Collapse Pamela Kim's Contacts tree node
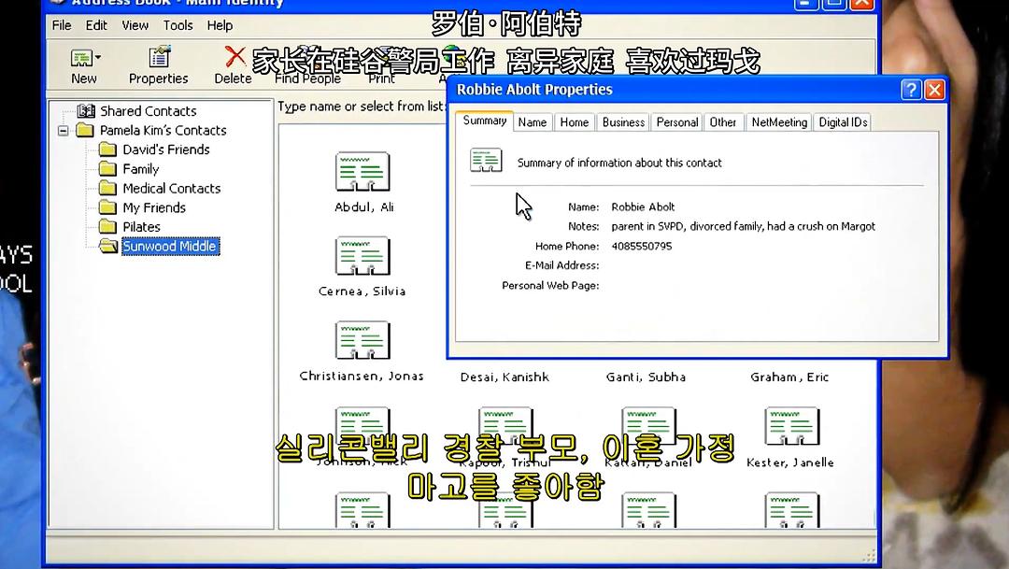Image resolution: width=1009 pixels, height=569 pixels. tap(64, 131)
